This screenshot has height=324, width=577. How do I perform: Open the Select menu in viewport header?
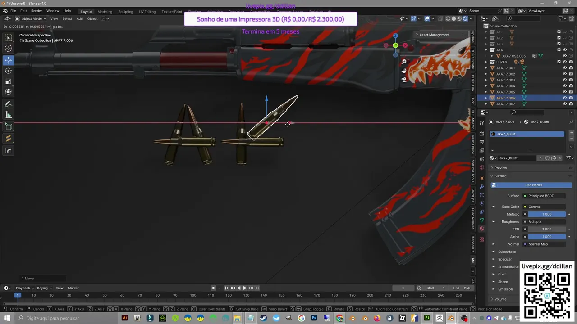(x=67, y=18)
